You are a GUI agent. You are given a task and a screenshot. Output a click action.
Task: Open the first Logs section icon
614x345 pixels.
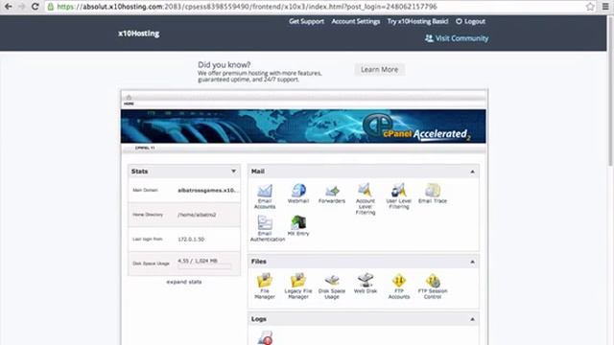[x=265, y=338]
